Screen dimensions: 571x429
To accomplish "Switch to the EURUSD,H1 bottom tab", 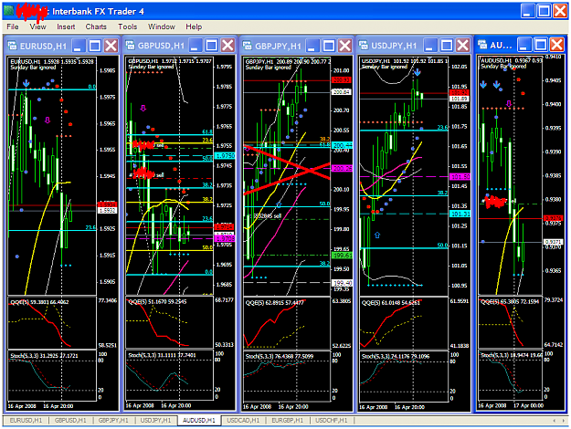I will 26,420.
